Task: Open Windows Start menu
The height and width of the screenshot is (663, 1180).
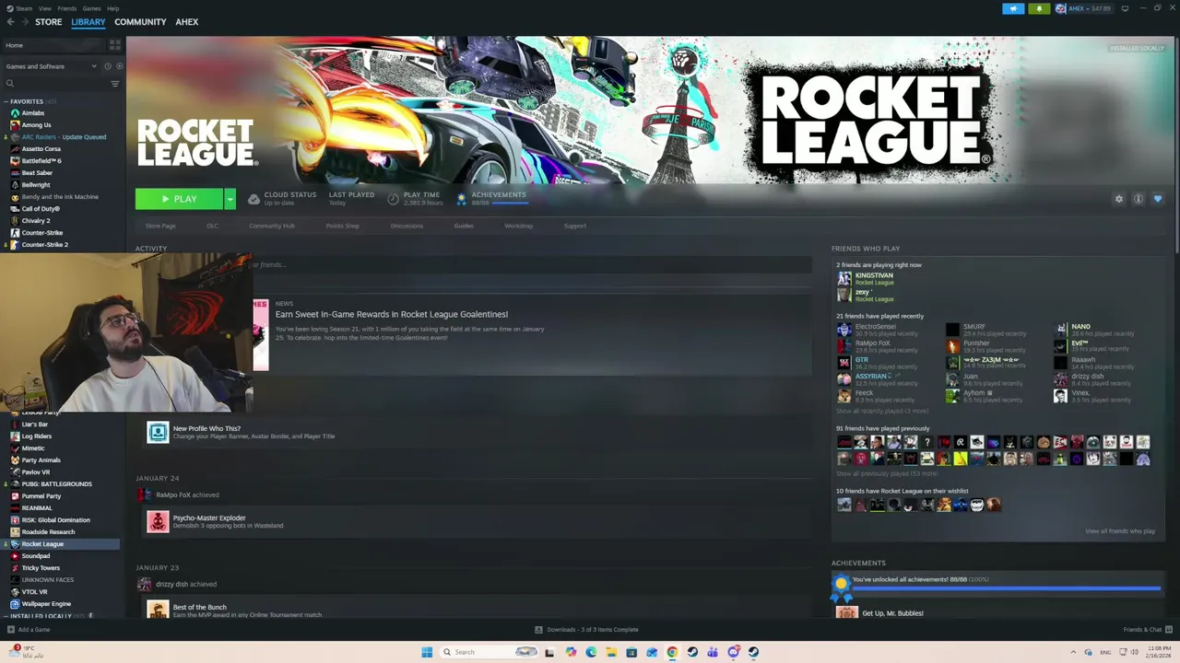Action: pos(427,652)
